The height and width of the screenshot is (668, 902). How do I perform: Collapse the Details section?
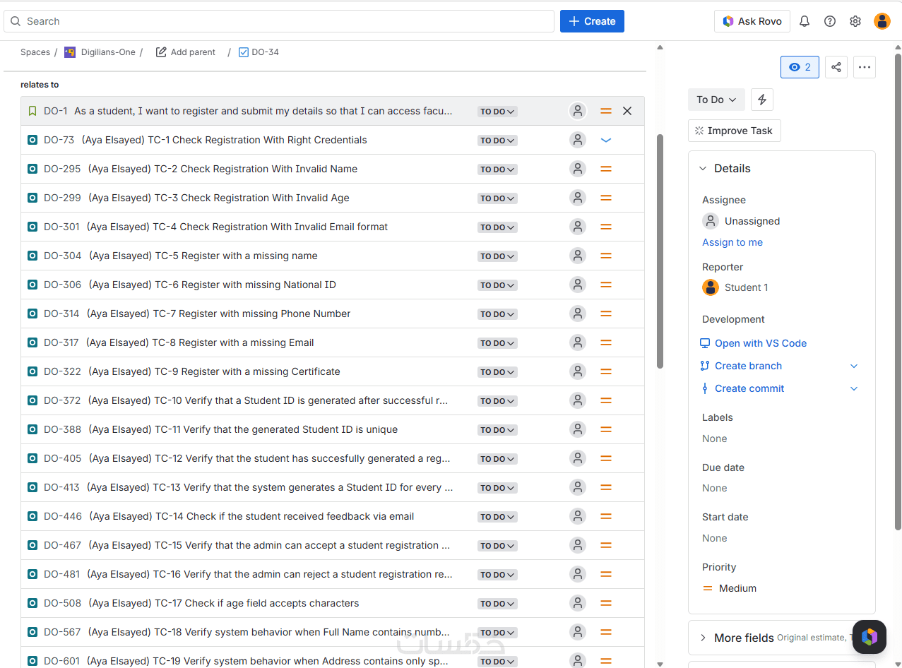point(703,168)
